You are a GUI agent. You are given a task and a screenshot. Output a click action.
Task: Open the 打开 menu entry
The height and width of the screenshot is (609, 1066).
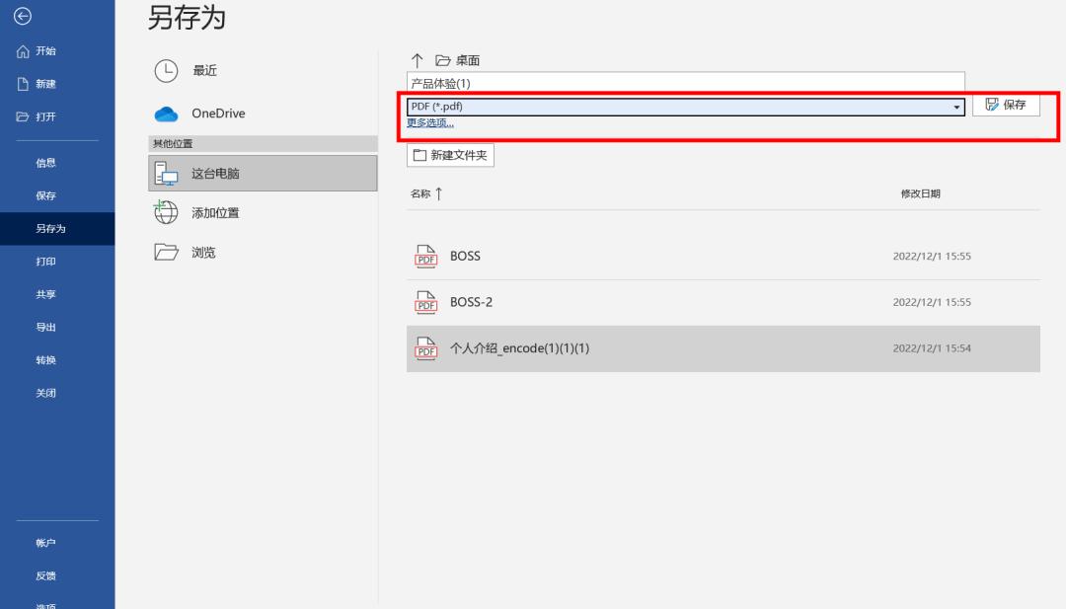(45, 116)
